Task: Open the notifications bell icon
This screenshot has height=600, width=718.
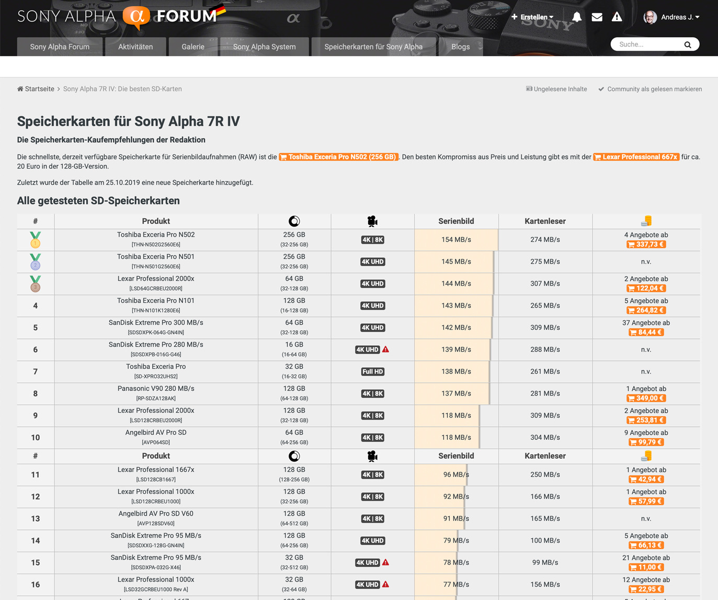Action: 577,17
